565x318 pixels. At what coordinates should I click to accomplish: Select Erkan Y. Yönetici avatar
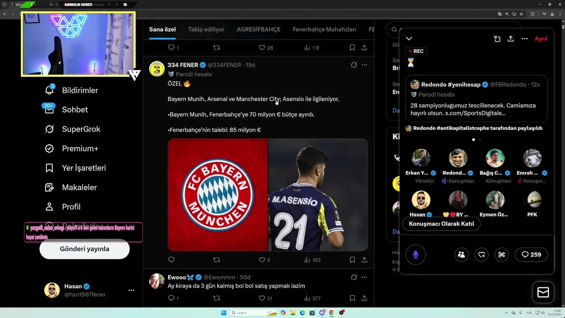421,158
